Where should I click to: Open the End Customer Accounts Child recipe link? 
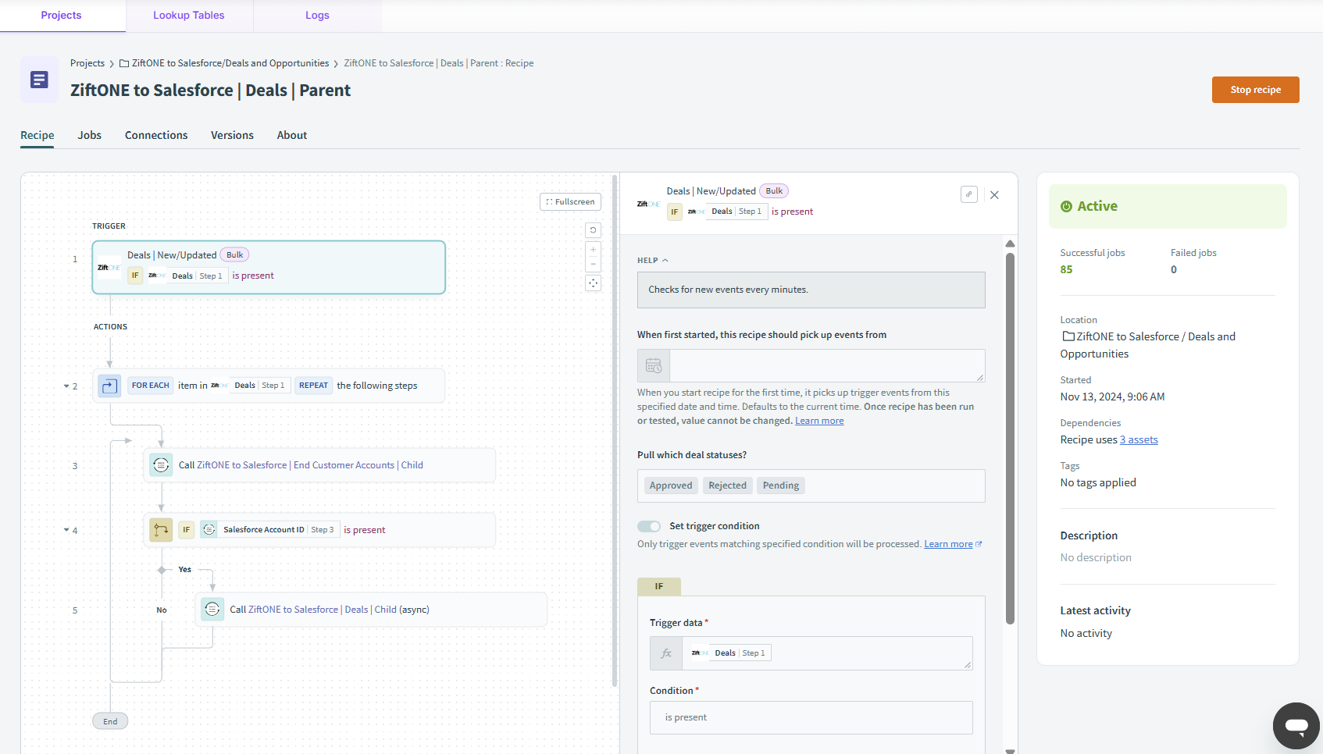(310, 465)
